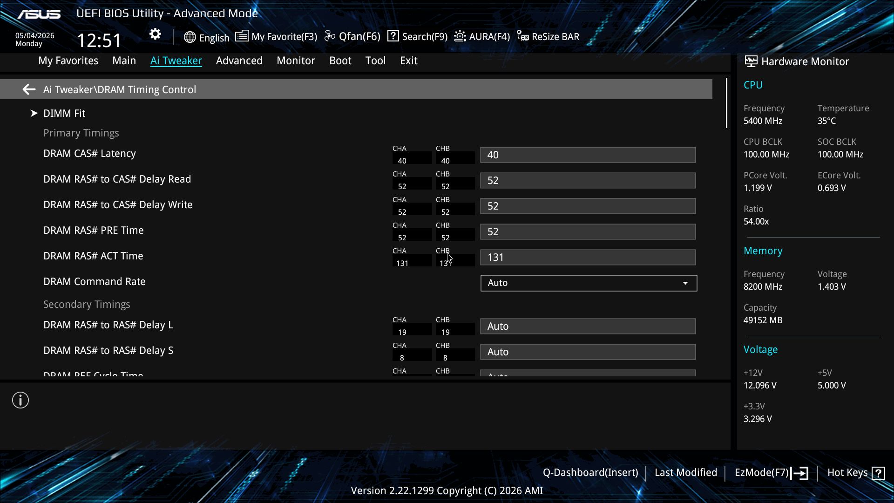894x503 pixels.
Task: Open Q-Dashboard(Insert)
Action: point(590,473)
